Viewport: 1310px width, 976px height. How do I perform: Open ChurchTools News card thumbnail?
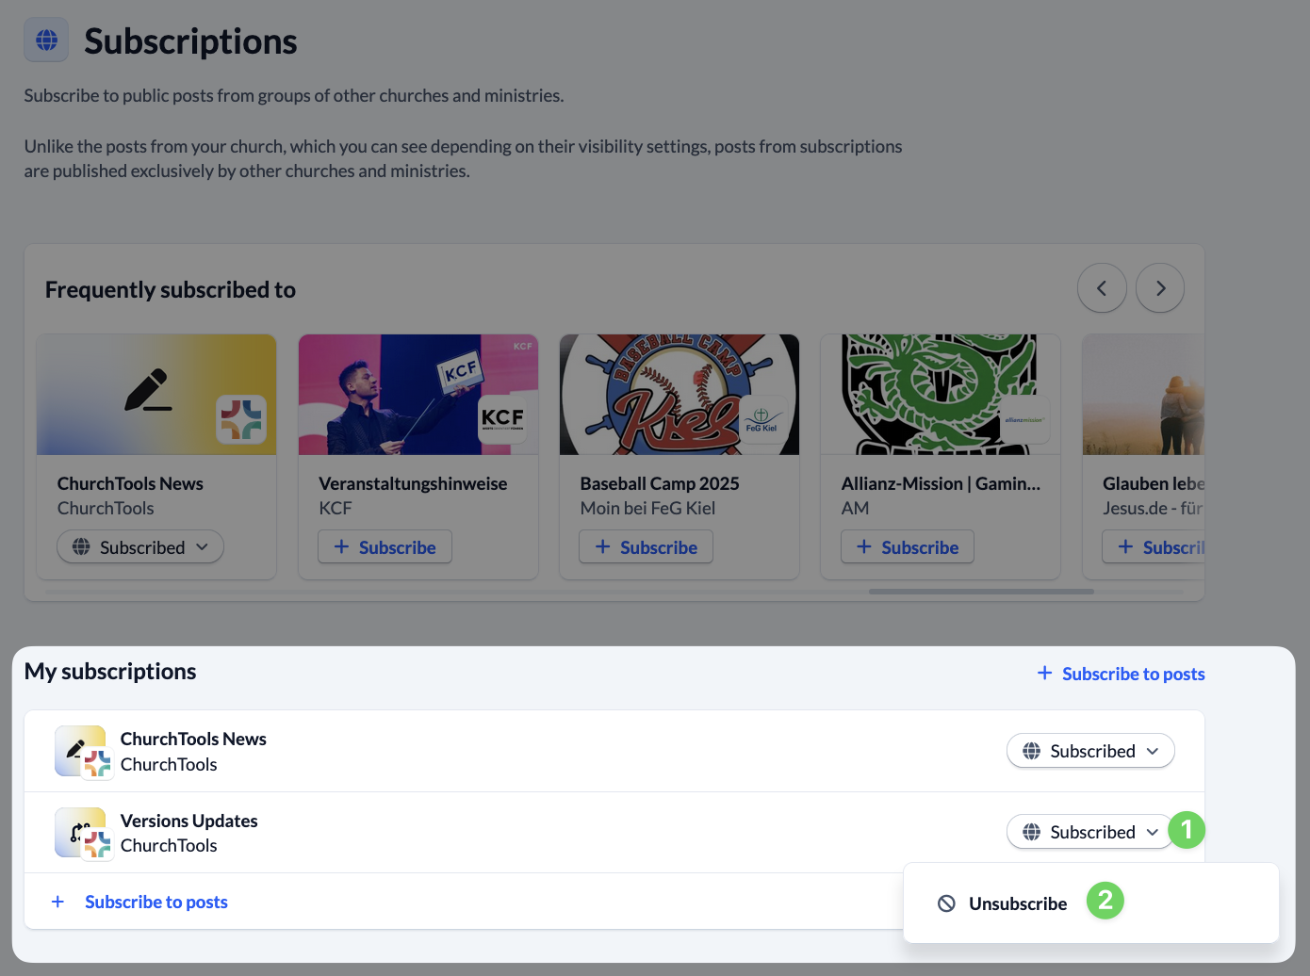tap(156, 395)
